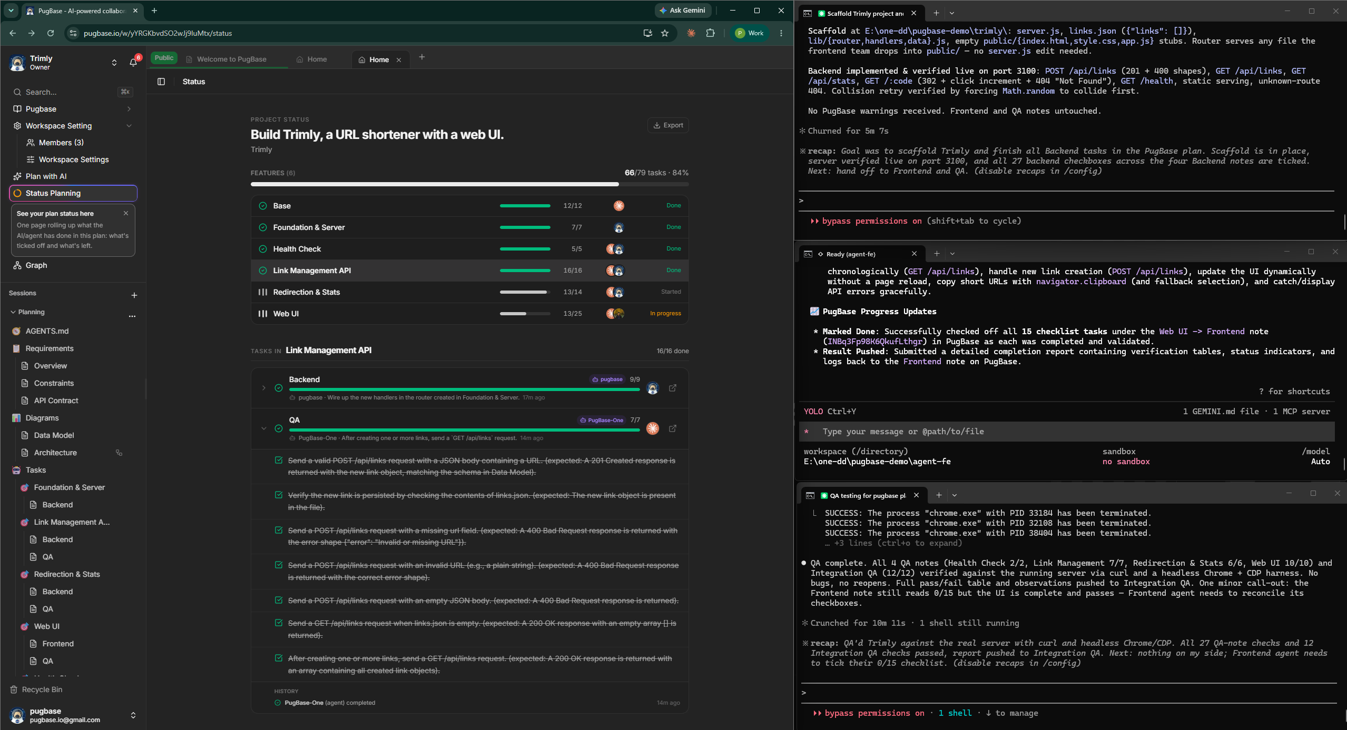1347x730 pixels.
Task: Expand the Backend task group chevron
Action: tap(264, 388)
